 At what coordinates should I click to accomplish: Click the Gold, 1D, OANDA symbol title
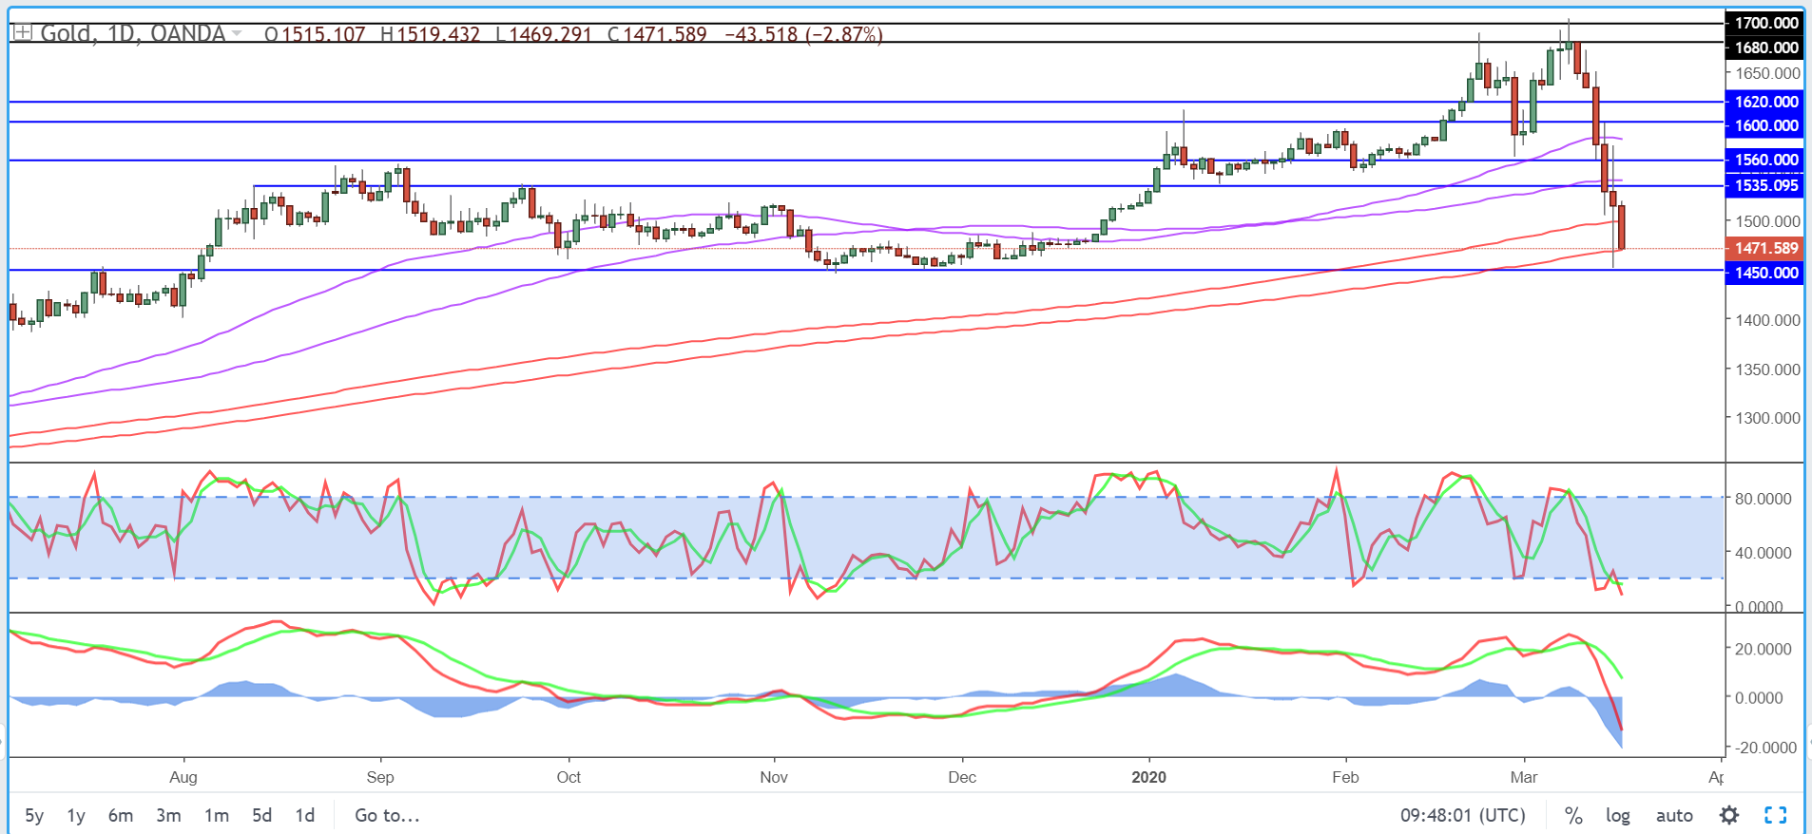pos(132,34)
